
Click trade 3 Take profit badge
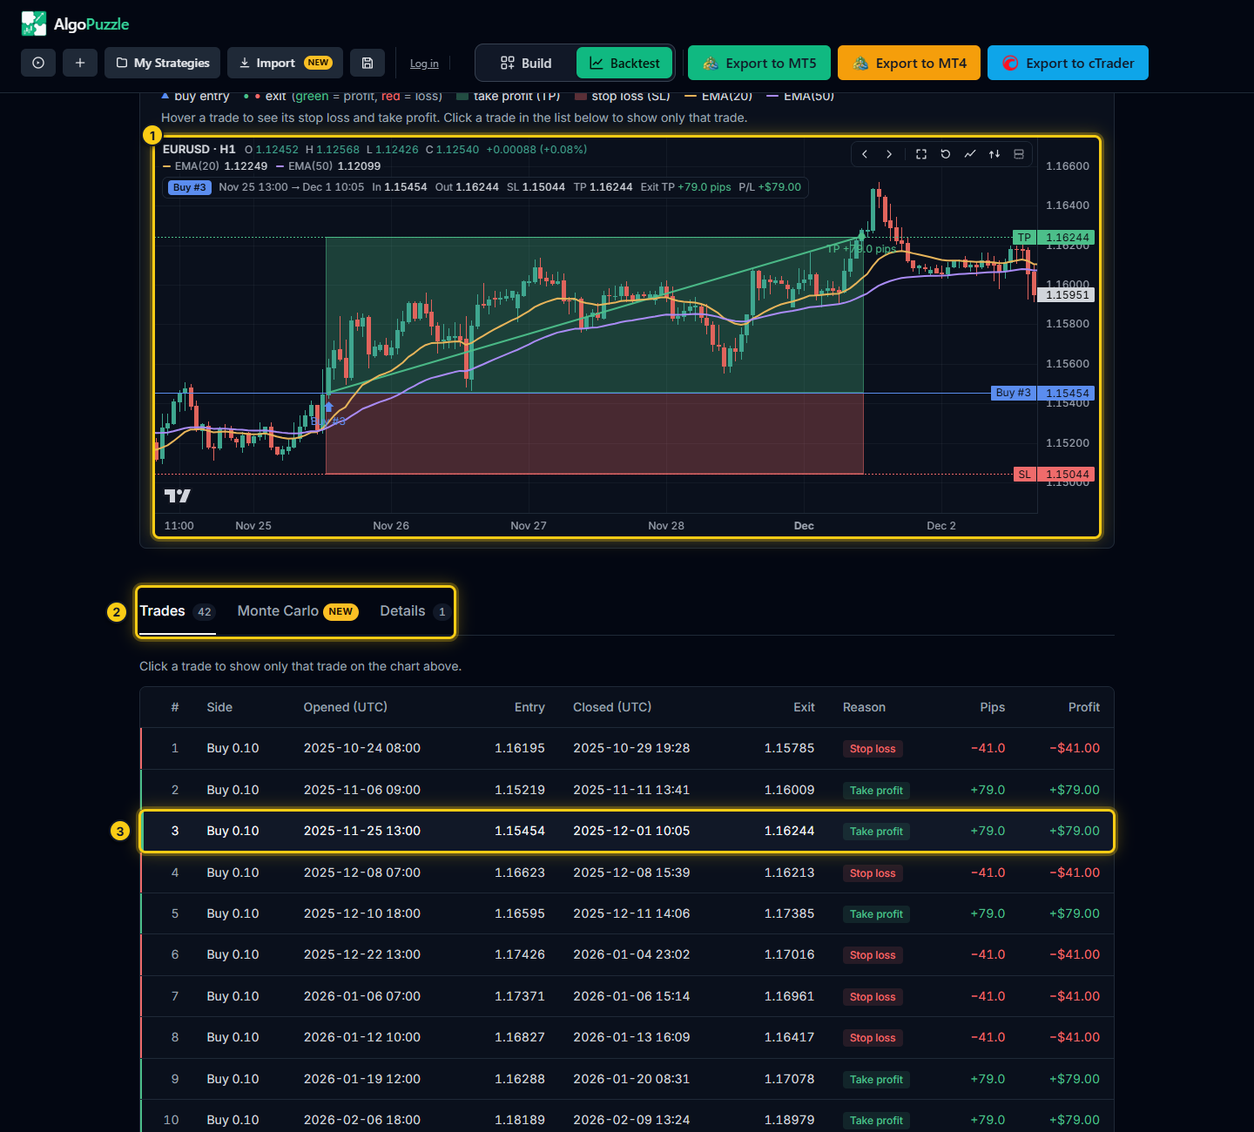click(876, 832)
